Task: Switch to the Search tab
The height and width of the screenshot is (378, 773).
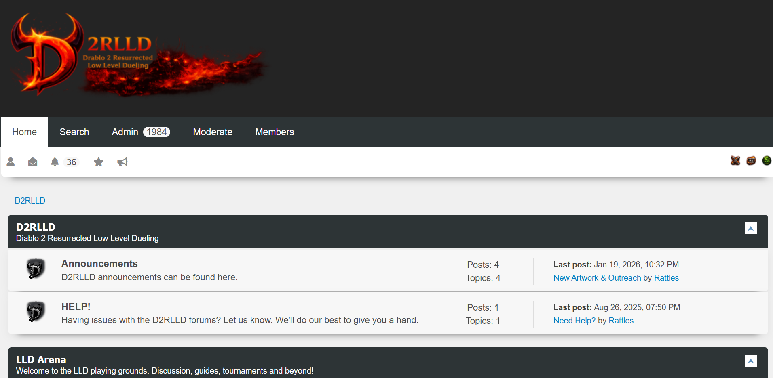Action: tap(74, 132)
